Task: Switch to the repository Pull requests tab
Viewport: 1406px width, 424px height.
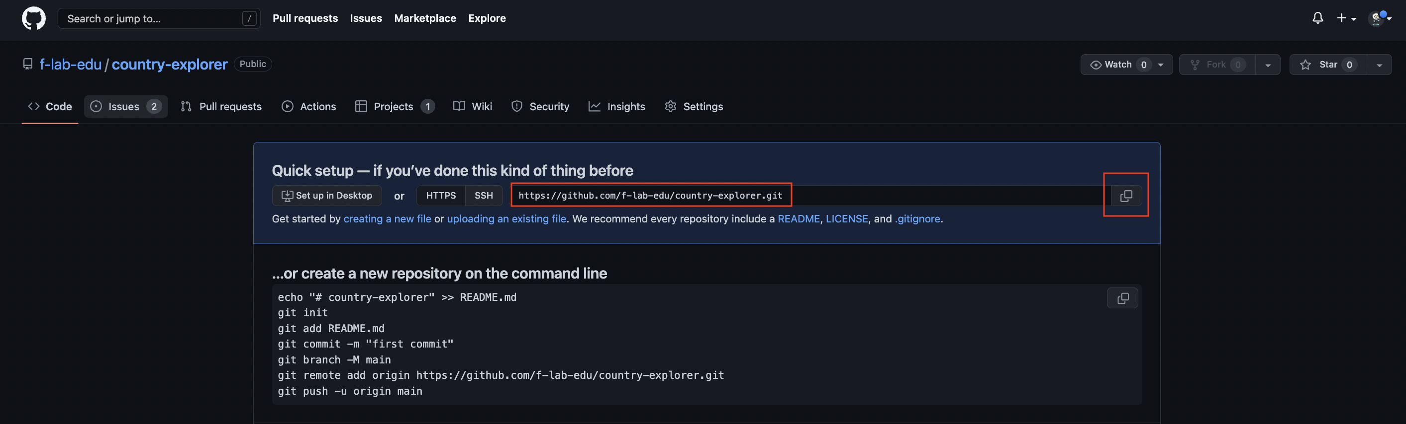Action: 221,107
